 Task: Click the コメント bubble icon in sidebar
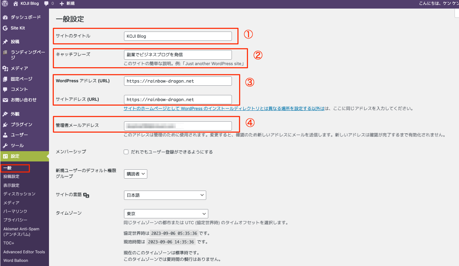5,89
